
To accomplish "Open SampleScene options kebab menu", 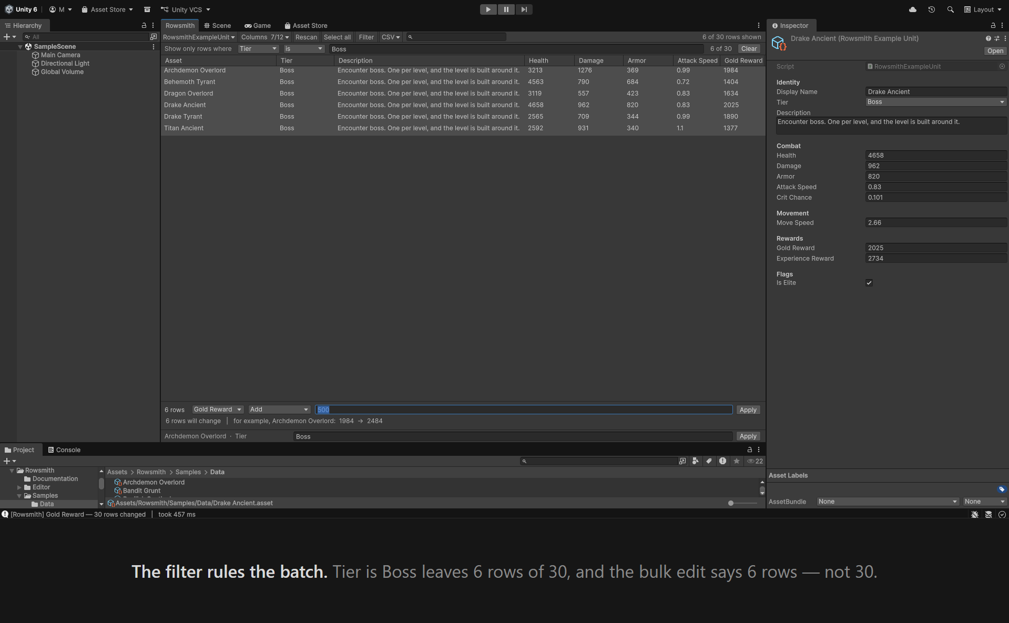I will pyautogui.click(x=154, y=47).
